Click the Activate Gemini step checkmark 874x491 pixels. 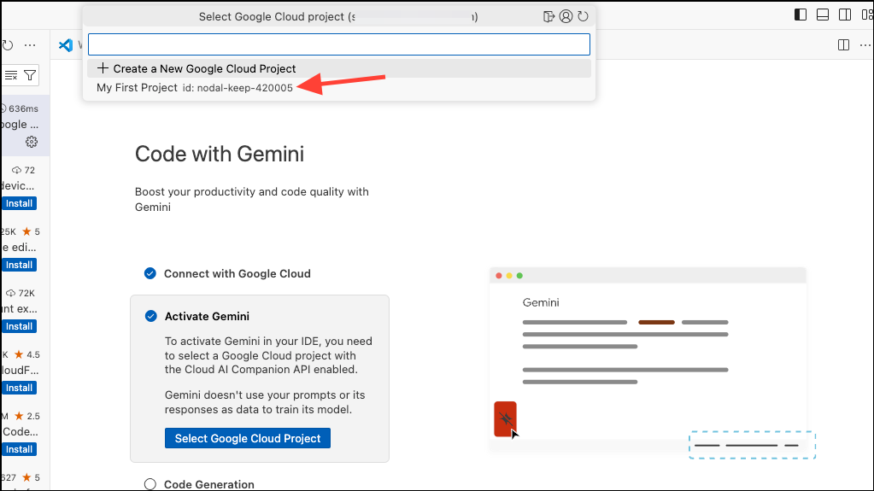[150, 316]
